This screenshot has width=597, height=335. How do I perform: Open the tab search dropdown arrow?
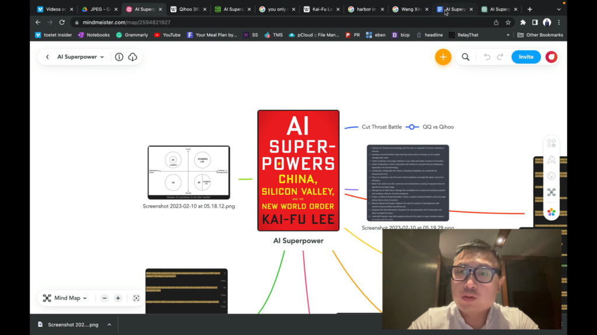coord(559,9)
